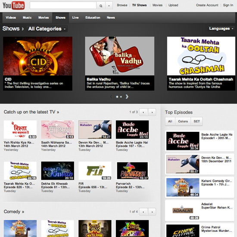
Task: Click the Shows breadcrumb heading
Action: click(x=11, y=28)
